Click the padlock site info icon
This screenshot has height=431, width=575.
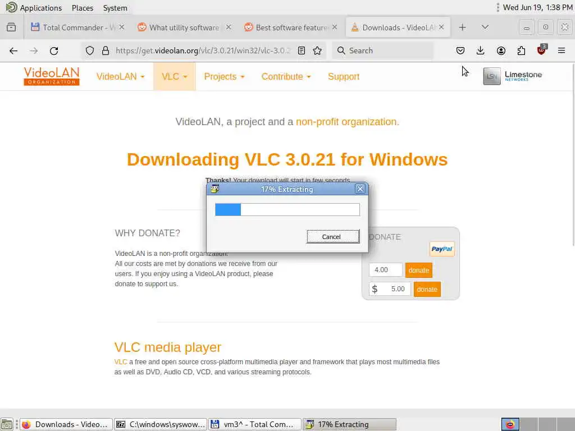(106, 51)
